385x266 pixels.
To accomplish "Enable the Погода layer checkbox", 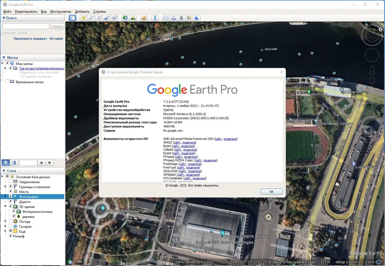I will (x=10, y=221).
